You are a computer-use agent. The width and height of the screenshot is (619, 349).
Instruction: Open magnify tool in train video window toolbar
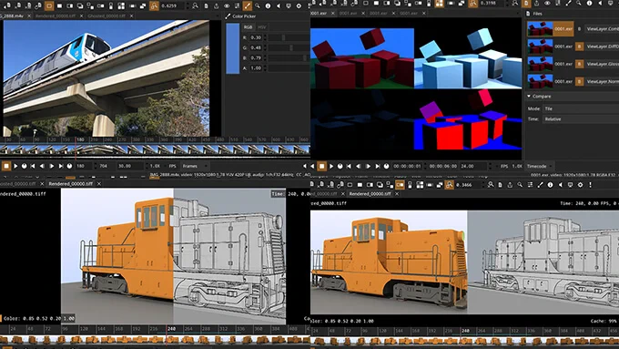258,6
